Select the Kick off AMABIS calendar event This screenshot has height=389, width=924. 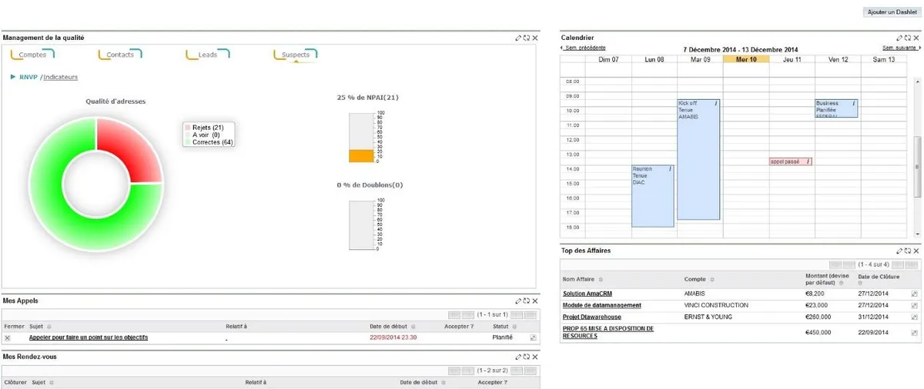point(698,160)
